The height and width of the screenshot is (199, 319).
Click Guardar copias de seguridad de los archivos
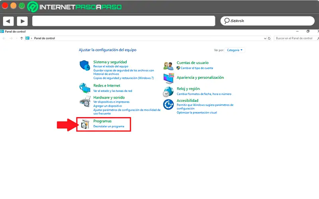(124, 72)
